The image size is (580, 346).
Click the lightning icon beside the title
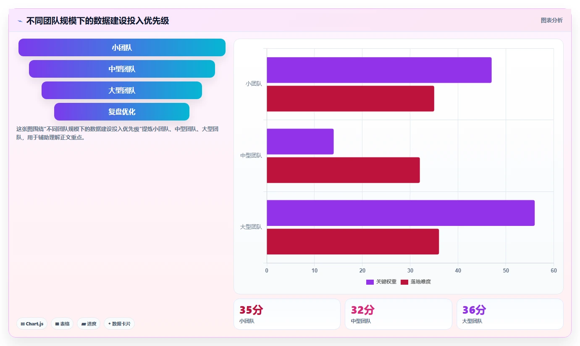(x=20, y=21)
